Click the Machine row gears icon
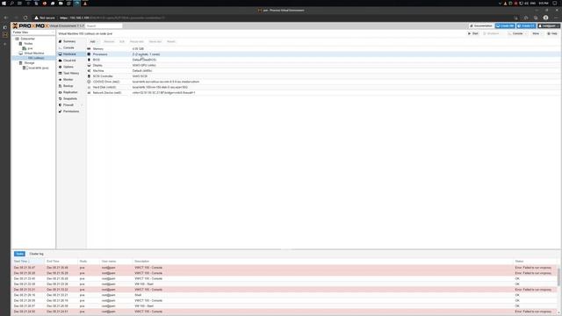This screenshot has width=562, height=316. [89, 70]
